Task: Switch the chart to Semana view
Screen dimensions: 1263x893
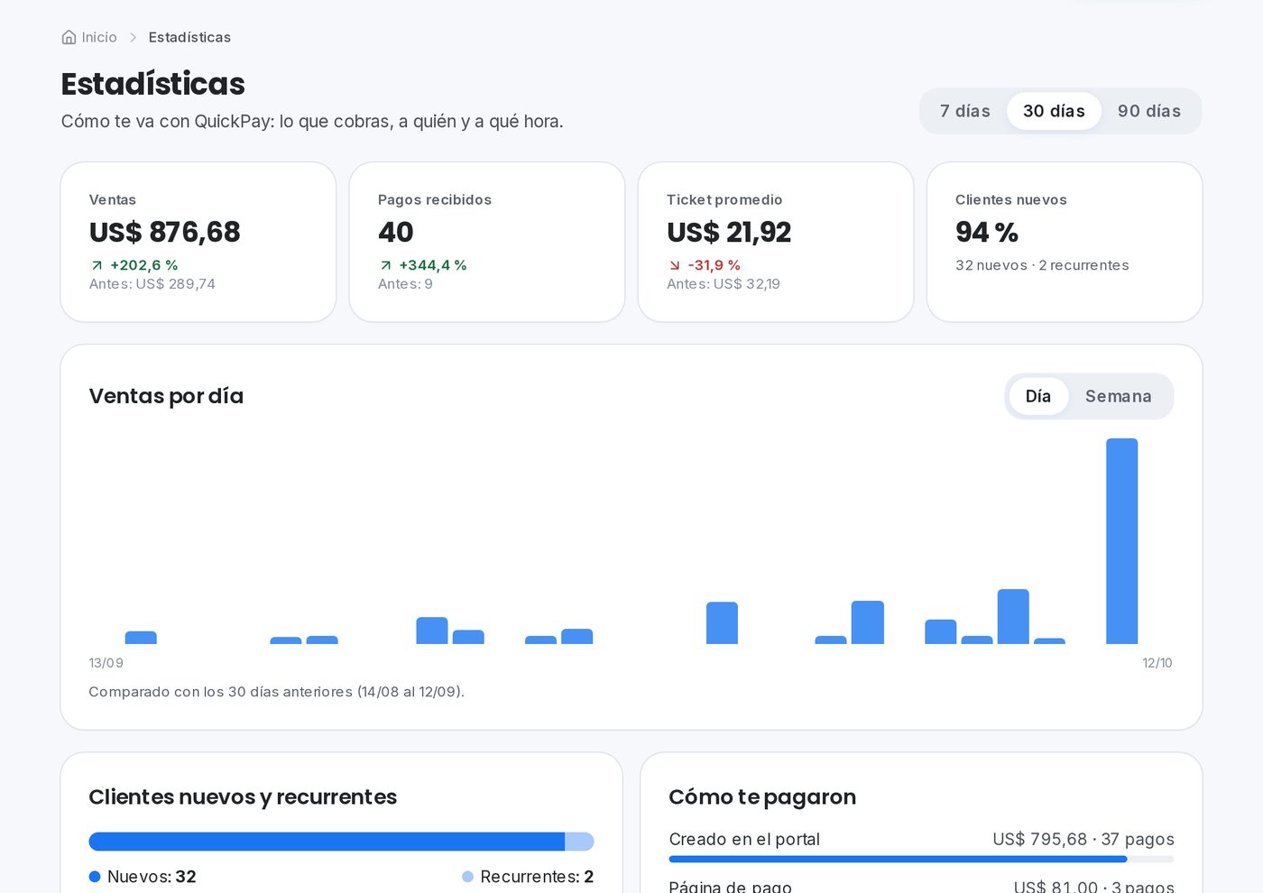Action: 1119,396
